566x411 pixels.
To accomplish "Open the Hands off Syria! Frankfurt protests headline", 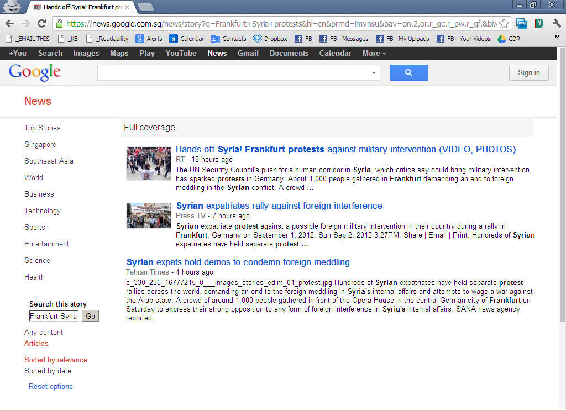I will (345, 149).
